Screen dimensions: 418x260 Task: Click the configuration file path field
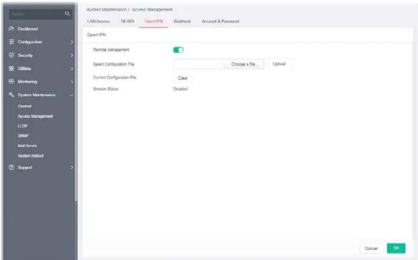(198, 64)
